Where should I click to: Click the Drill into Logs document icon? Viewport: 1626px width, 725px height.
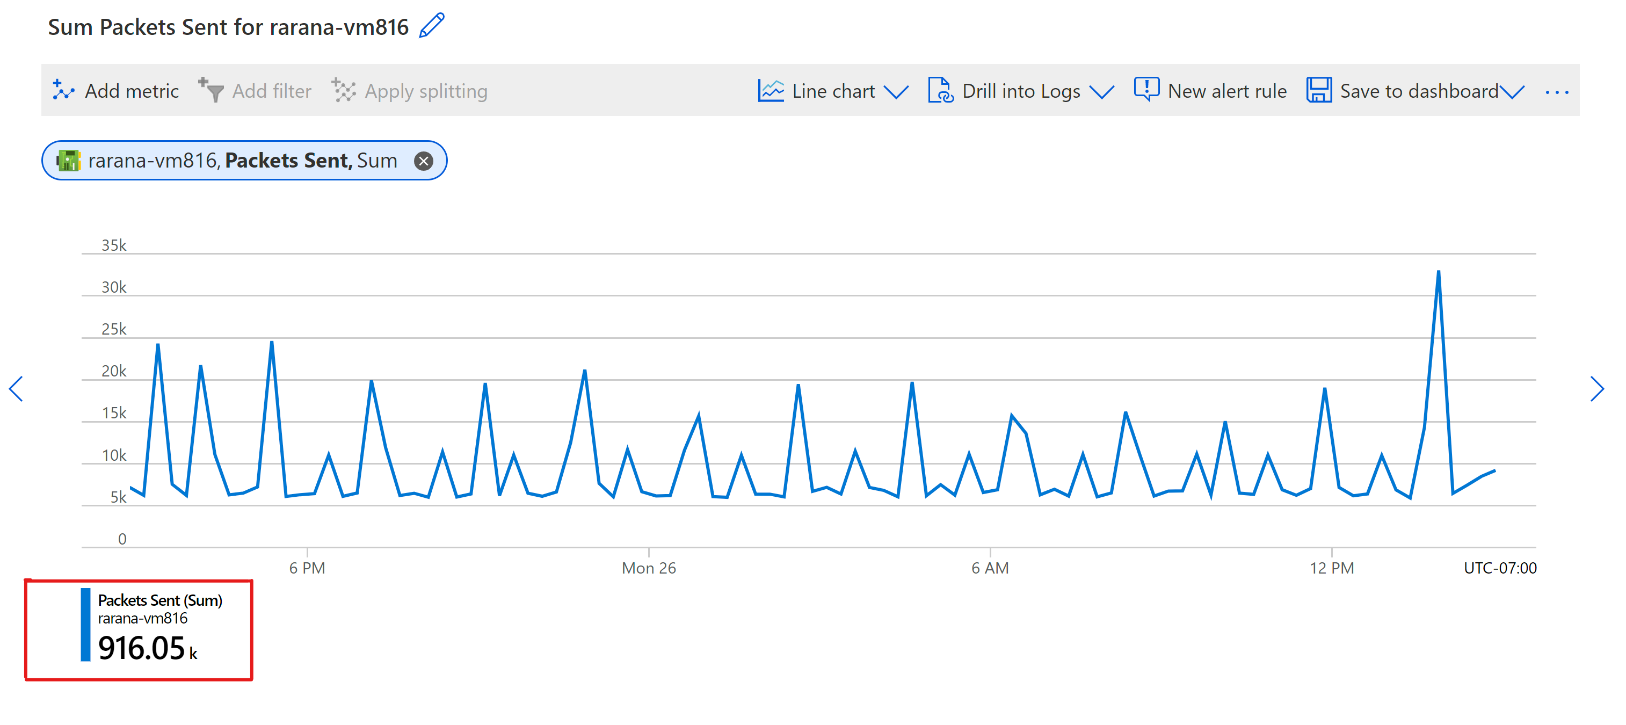coord(940,90)
